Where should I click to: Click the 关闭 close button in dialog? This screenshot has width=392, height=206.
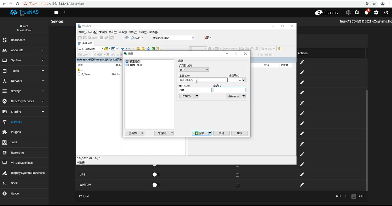[x=221, y=133]
